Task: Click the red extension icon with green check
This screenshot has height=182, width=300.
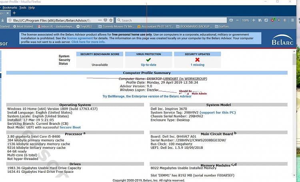Action: [x=273, y=20]
